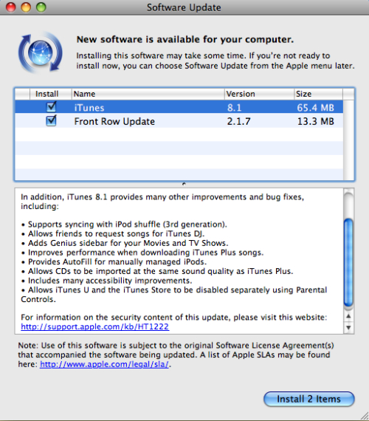Screen dimensions: 369x421
Task: Click the description scroll down arrow
Action: (x=348, y=327)
